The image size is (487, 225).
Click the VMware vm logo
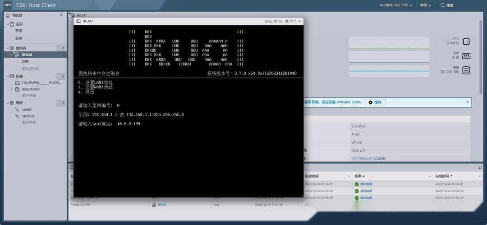8,5
